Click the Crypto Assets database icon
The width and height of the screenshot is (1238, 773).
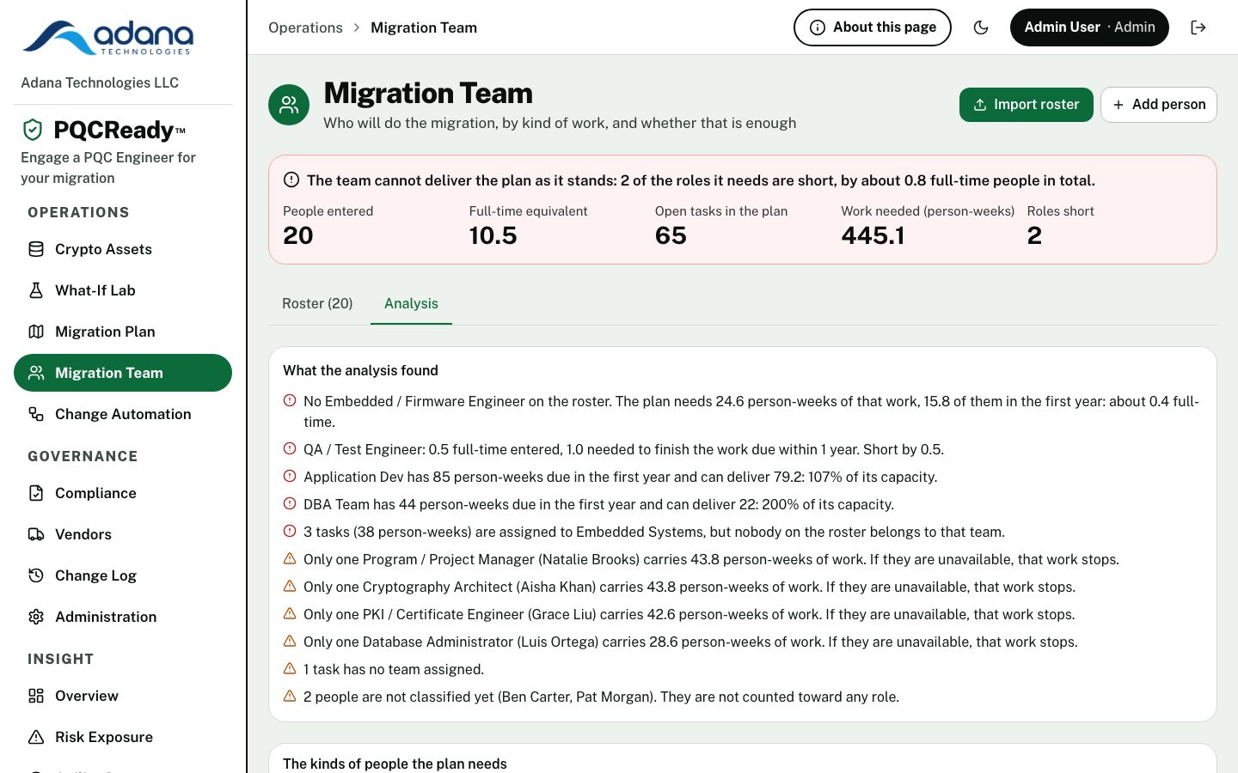tap(36, 249)
